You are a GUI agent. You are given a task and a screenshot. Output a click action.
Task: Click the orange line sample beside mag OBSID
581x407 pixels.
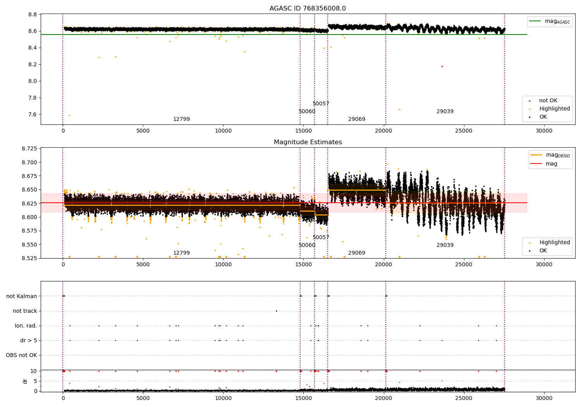click(x=536, y=155)
